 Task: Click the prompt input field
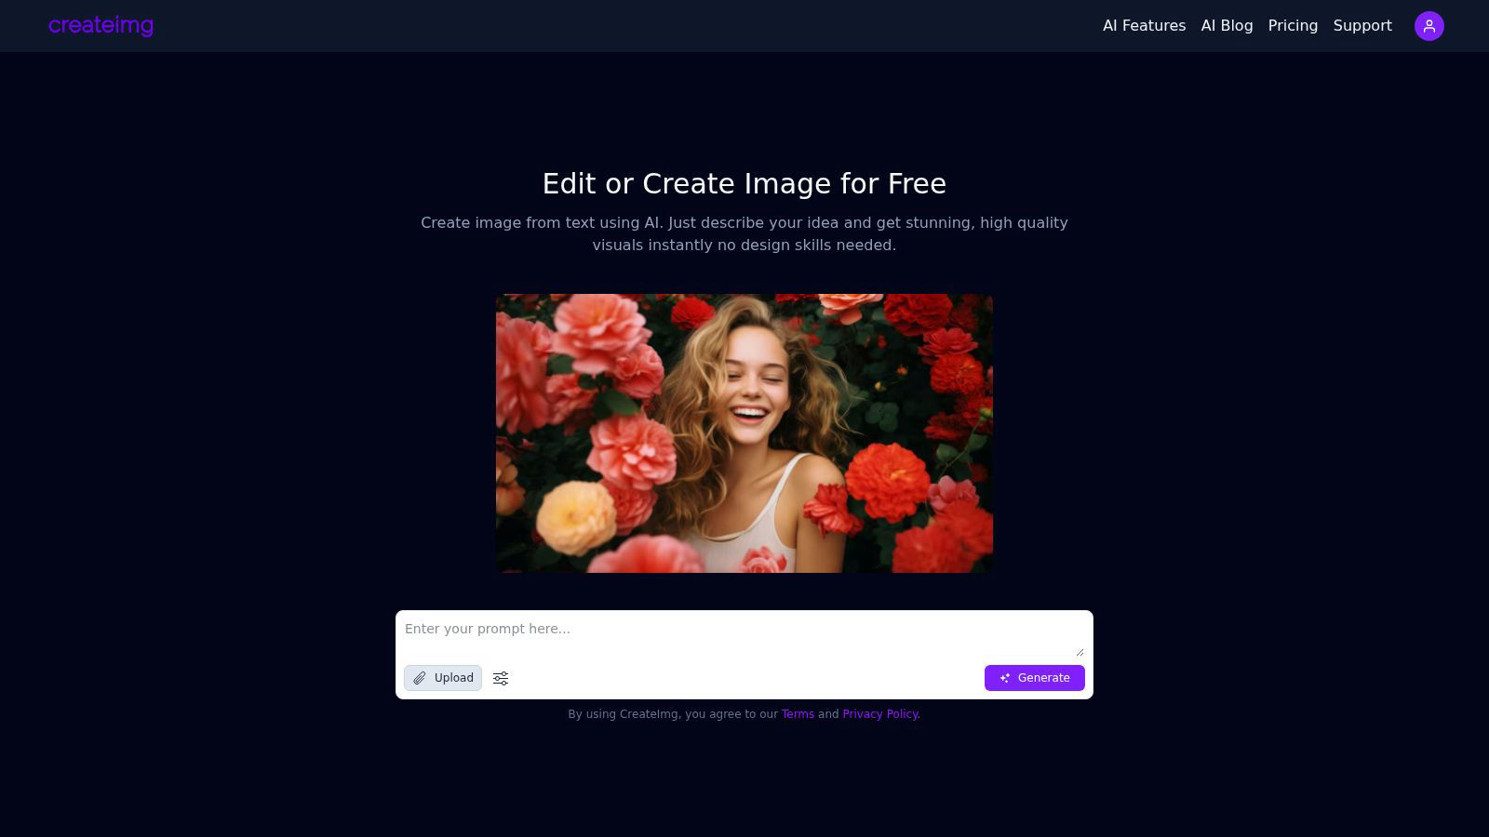coord(744,630)
